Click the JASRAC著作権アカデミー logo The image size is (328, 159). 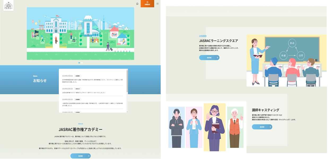(8, 6)
